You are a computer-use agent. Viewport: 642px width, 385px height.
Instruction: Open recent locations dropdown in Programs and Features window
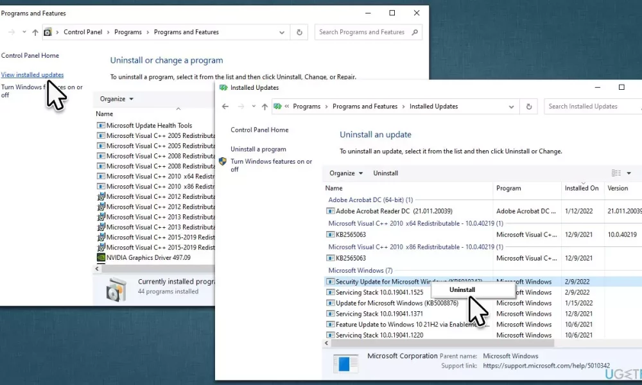(x=24, y=32)
